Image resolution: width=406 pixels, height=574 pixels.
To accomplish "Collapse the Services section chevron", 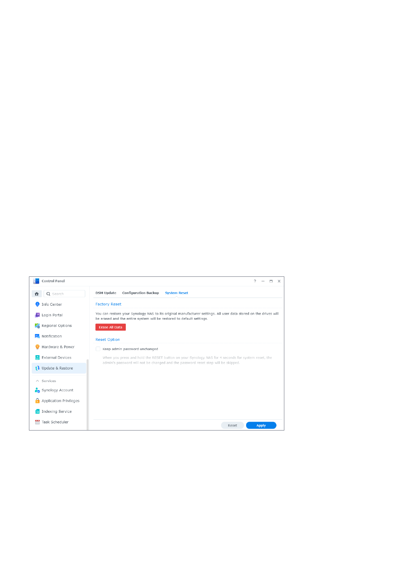I will point(37,381).
